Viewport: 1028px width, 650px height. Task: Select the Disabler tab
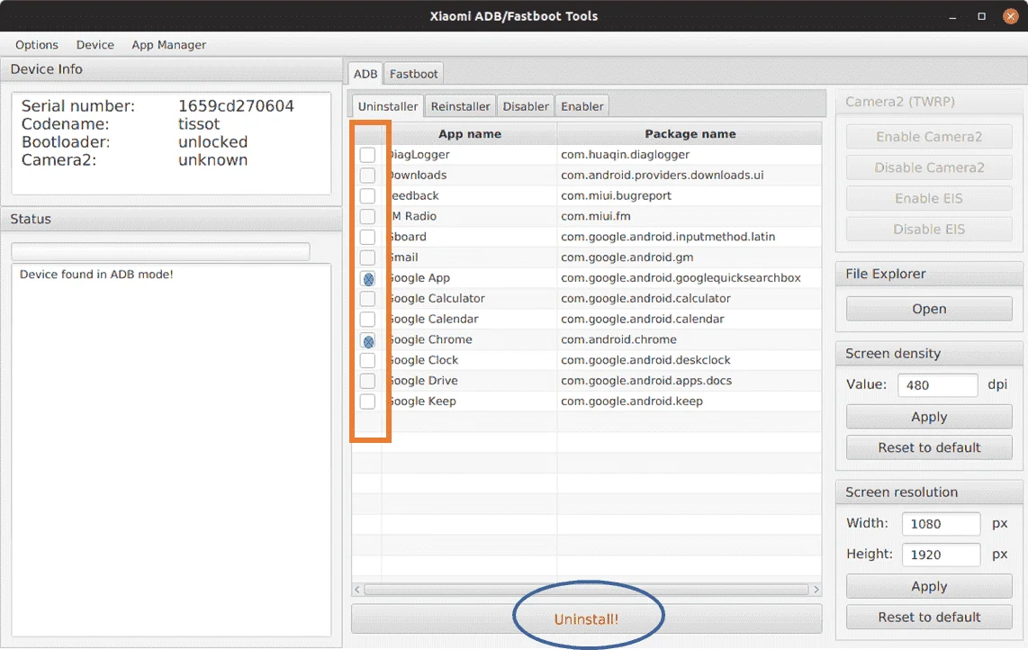(526, 106)
